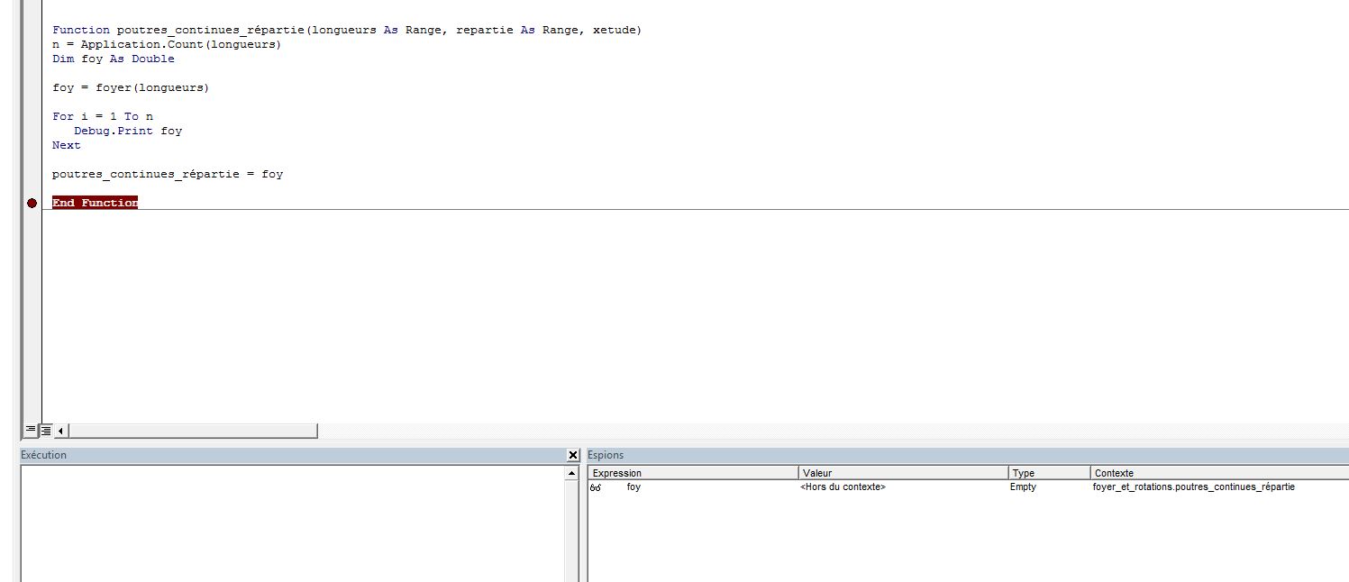Close the Exécution pane
The image size is (1349, 582).
[572, 456]
